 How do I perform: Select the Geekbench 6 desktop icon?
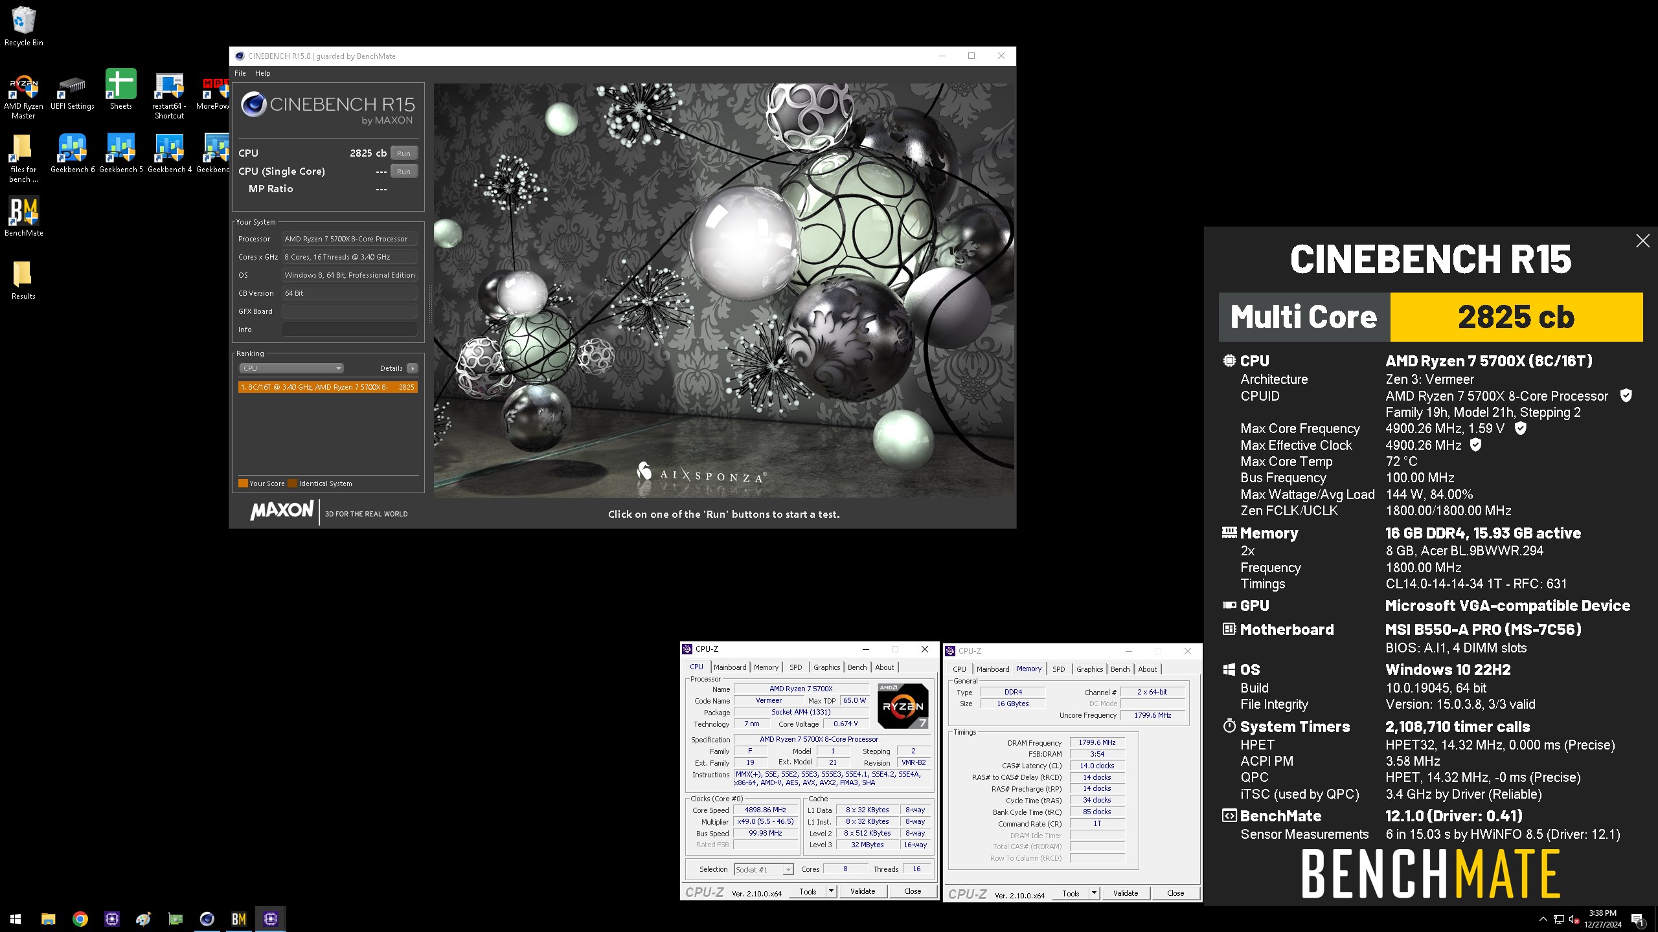[73, 154]
